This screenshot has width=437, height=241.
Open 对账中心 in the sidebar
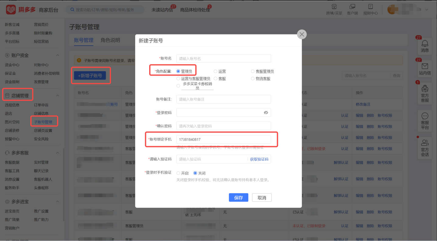41,65
